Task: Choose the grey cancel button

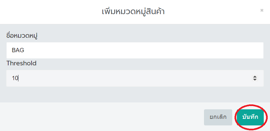Action: pos(218,117)
